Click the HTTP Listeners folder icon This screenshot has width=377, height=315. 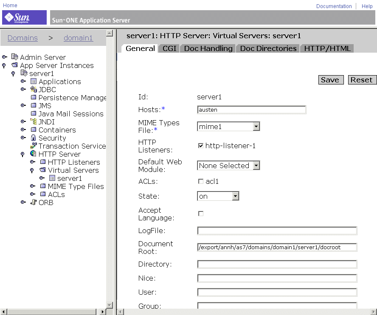pyautogui.click(x=43, y=162)
